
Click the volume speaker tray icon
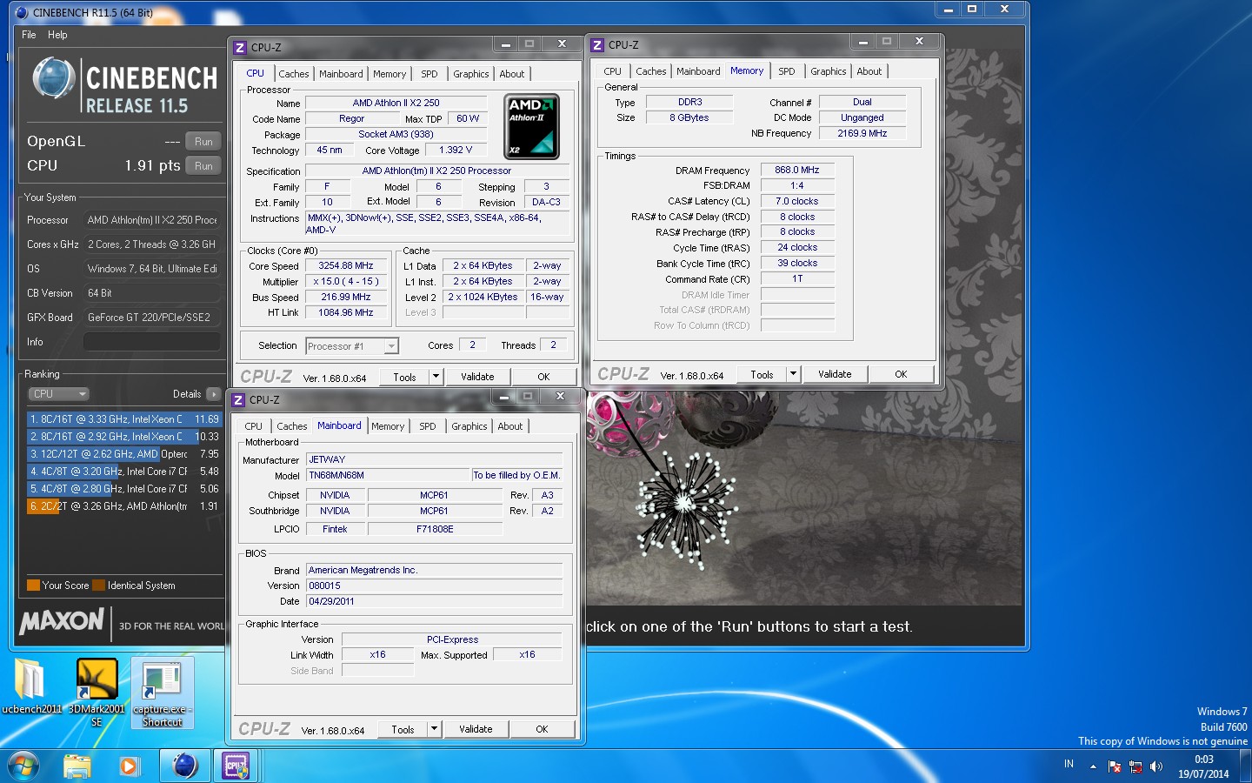1156,766
